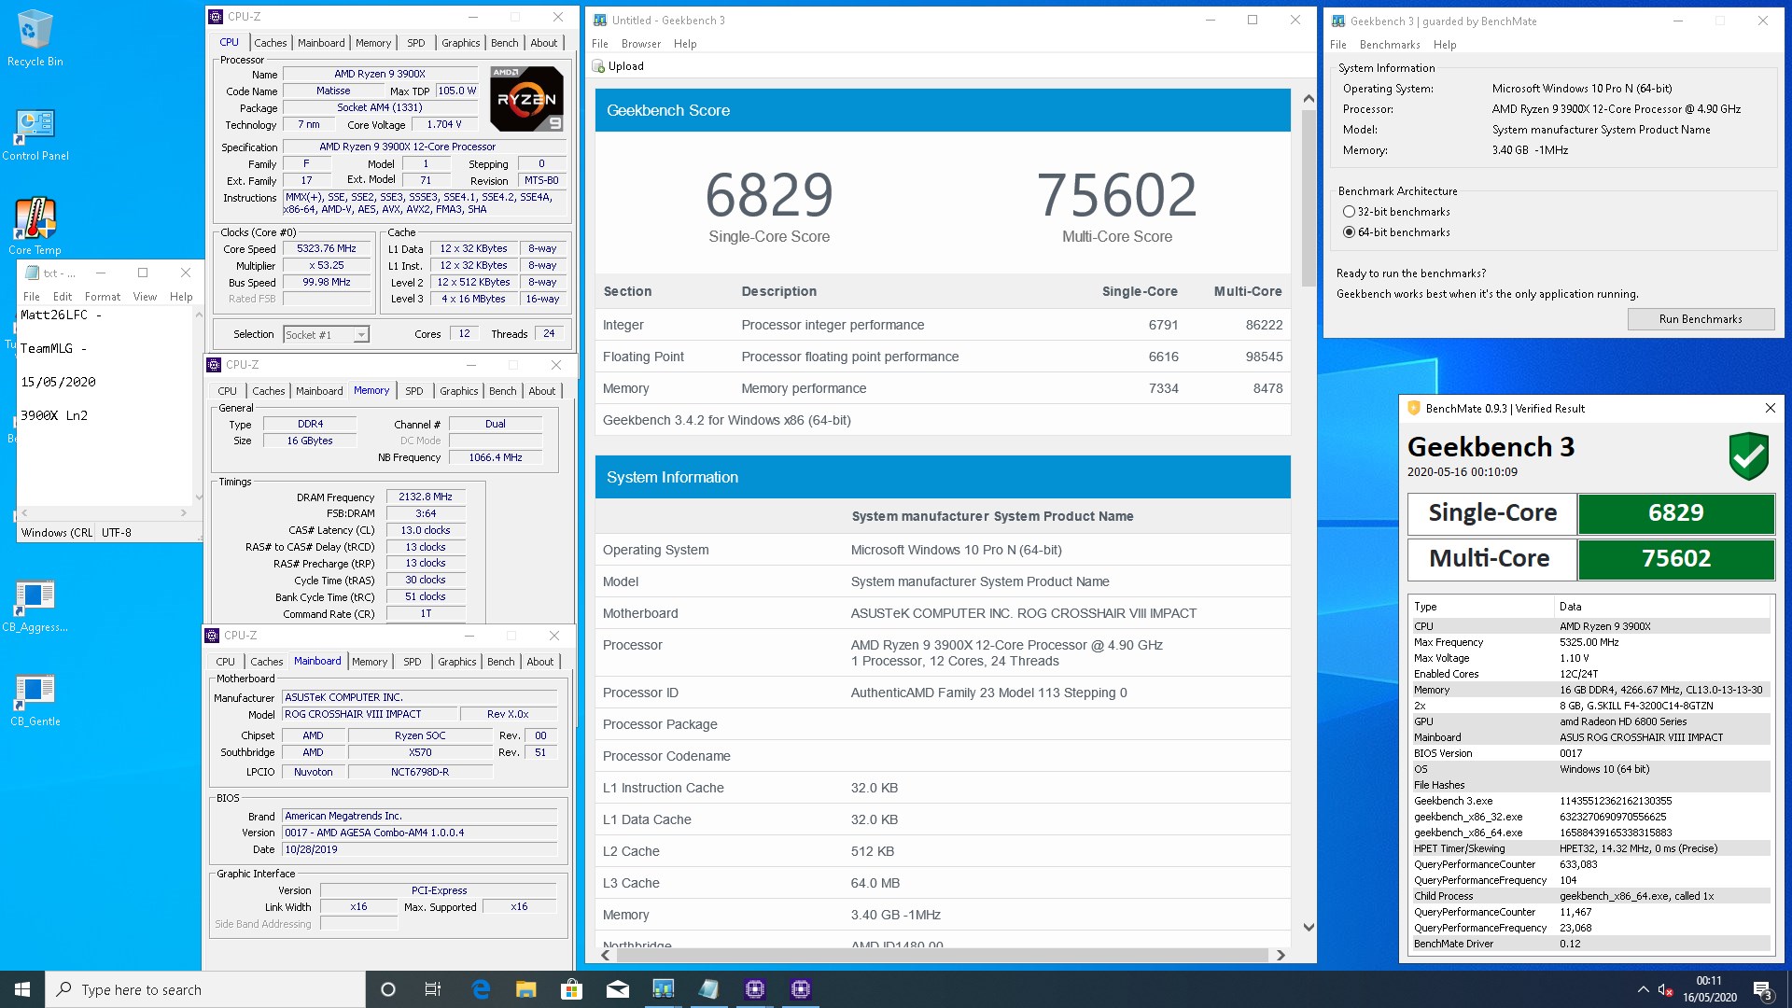Open the Windows Start menu
Screen dimensions: 1792x1008
(22, 989)
